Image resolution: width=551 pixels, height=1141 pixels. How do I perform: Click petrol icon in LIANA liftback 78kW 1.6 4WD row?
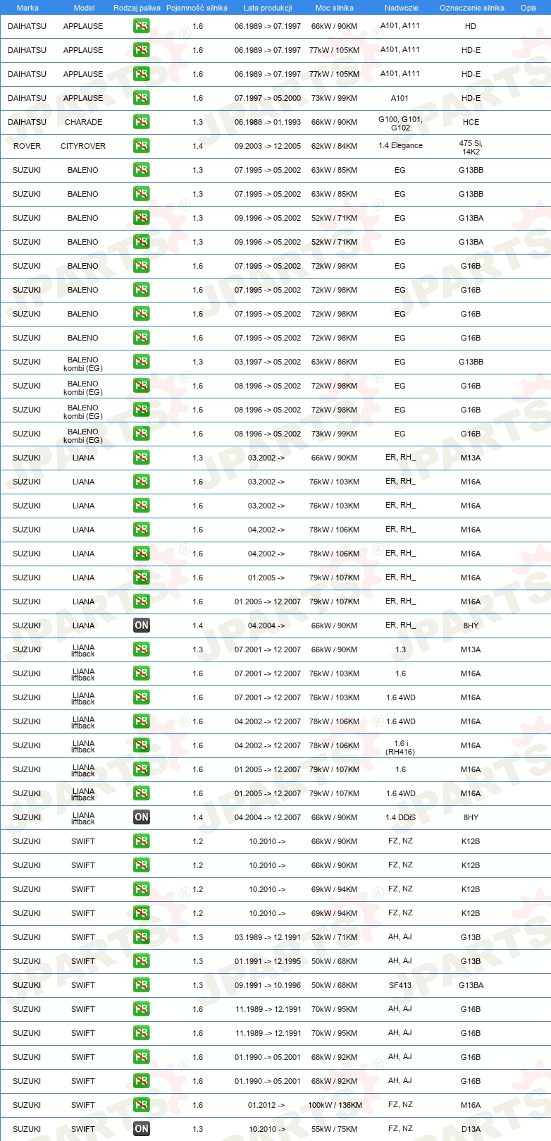142,721
